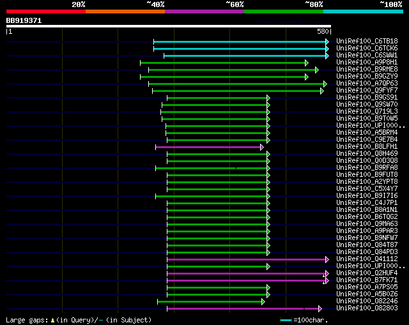409x325 pixels.
Task: Open hit label UniRef100_A9P8H1
Action: click(367, 62)
